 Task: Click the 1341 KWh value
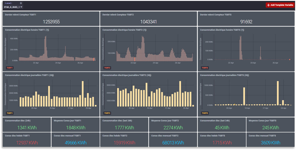tap(27, 128)
